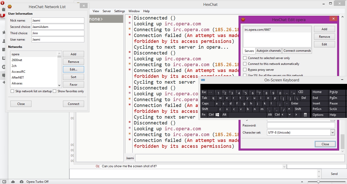Screen dimensions: 347x184
Task: Switch to the Servers tab
Action: coord(249,51)
